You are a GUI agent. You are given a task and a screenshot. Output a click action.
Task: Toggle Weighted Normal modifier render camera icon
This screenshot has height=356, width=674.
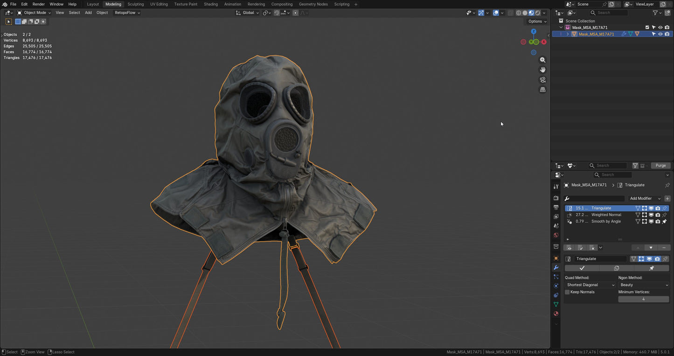(658, 215)
